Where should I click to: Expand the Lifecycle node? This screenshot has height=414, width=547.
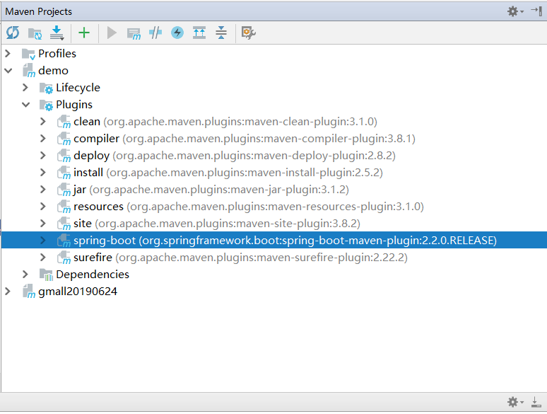tap(25, 87)
